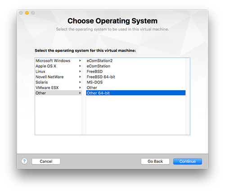Viewport: 225px width, 193px height.
Task: Click the yellow minimize window button
Action: point(27,13)
